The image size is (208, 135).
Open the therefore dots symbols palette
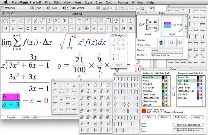pyautogui.click(x=65, y=28)
